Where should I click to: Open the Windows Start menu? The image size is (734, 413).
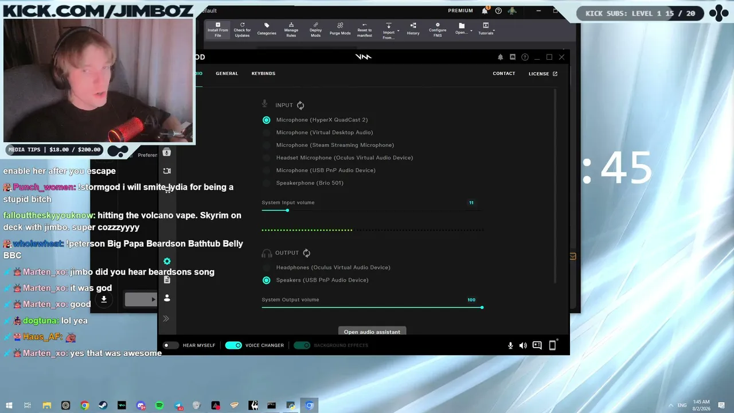tap(9, 406)
